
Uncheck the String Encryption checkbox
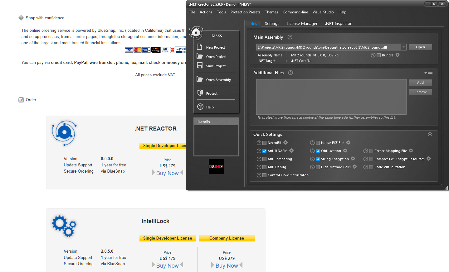pyautogui.click(x=318, y=159)
